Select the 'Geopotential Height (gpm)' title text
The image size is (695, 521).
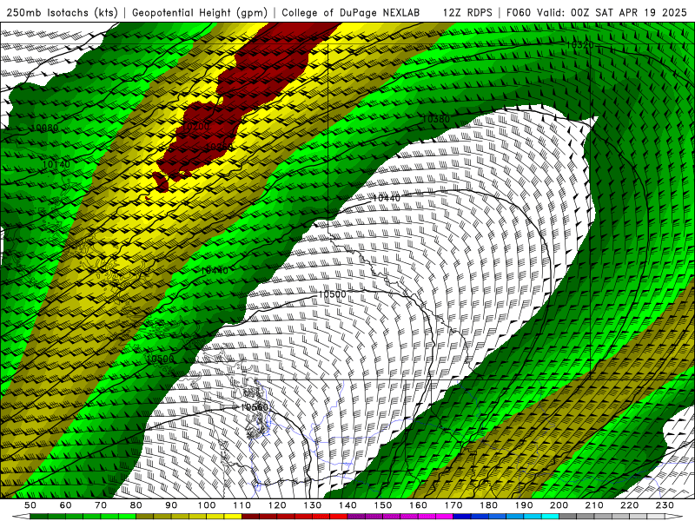coord(200,12)
